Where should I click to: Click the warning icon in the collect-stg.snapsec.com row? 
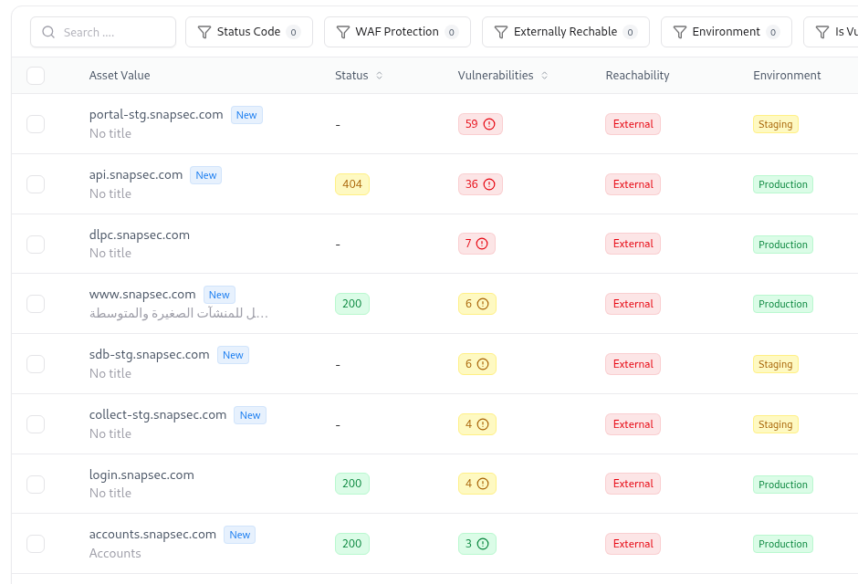pyautogui.click(x=483, y=424)
